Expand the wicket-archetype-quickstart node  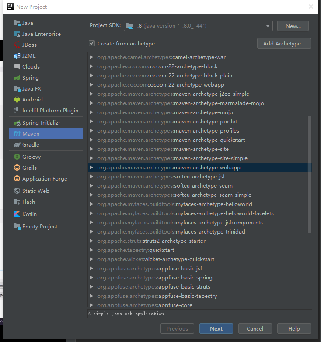(x=91, y=259)
